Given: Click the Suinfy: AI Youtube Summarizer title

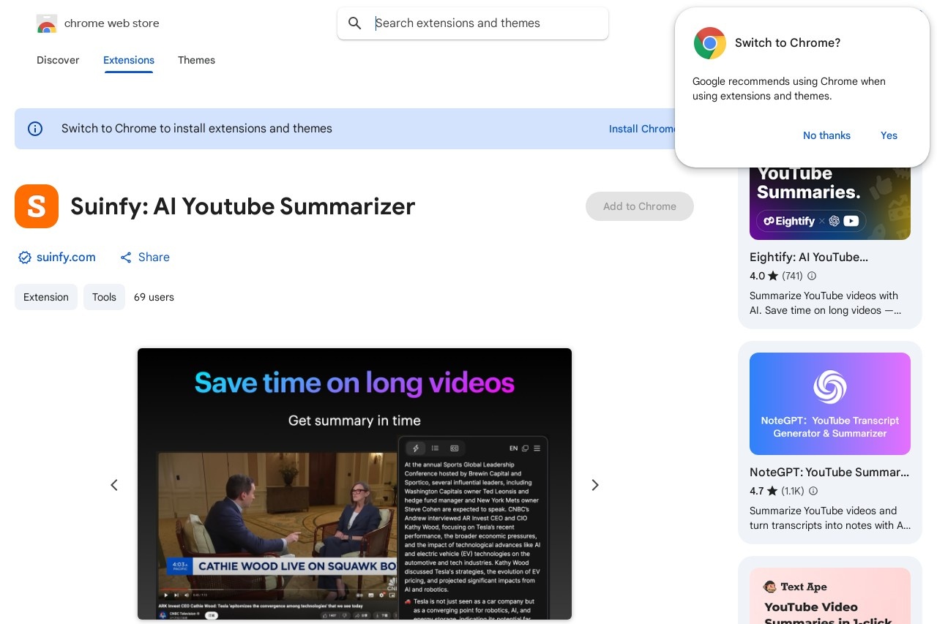Looking at the screenshot, I should coord(243,206).
